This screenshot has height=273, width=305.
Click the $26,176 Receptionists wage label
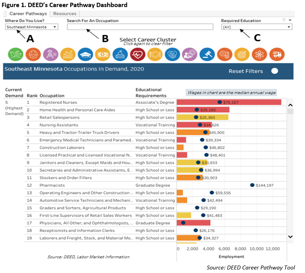point(207,231)
